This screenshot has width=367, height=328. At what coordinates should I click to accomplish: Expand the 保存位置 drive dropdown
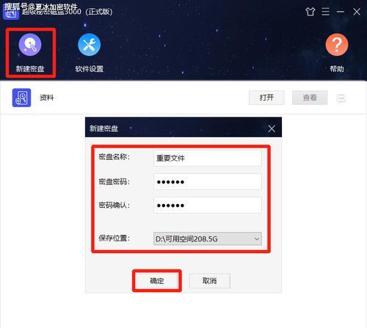coord(208,238)
